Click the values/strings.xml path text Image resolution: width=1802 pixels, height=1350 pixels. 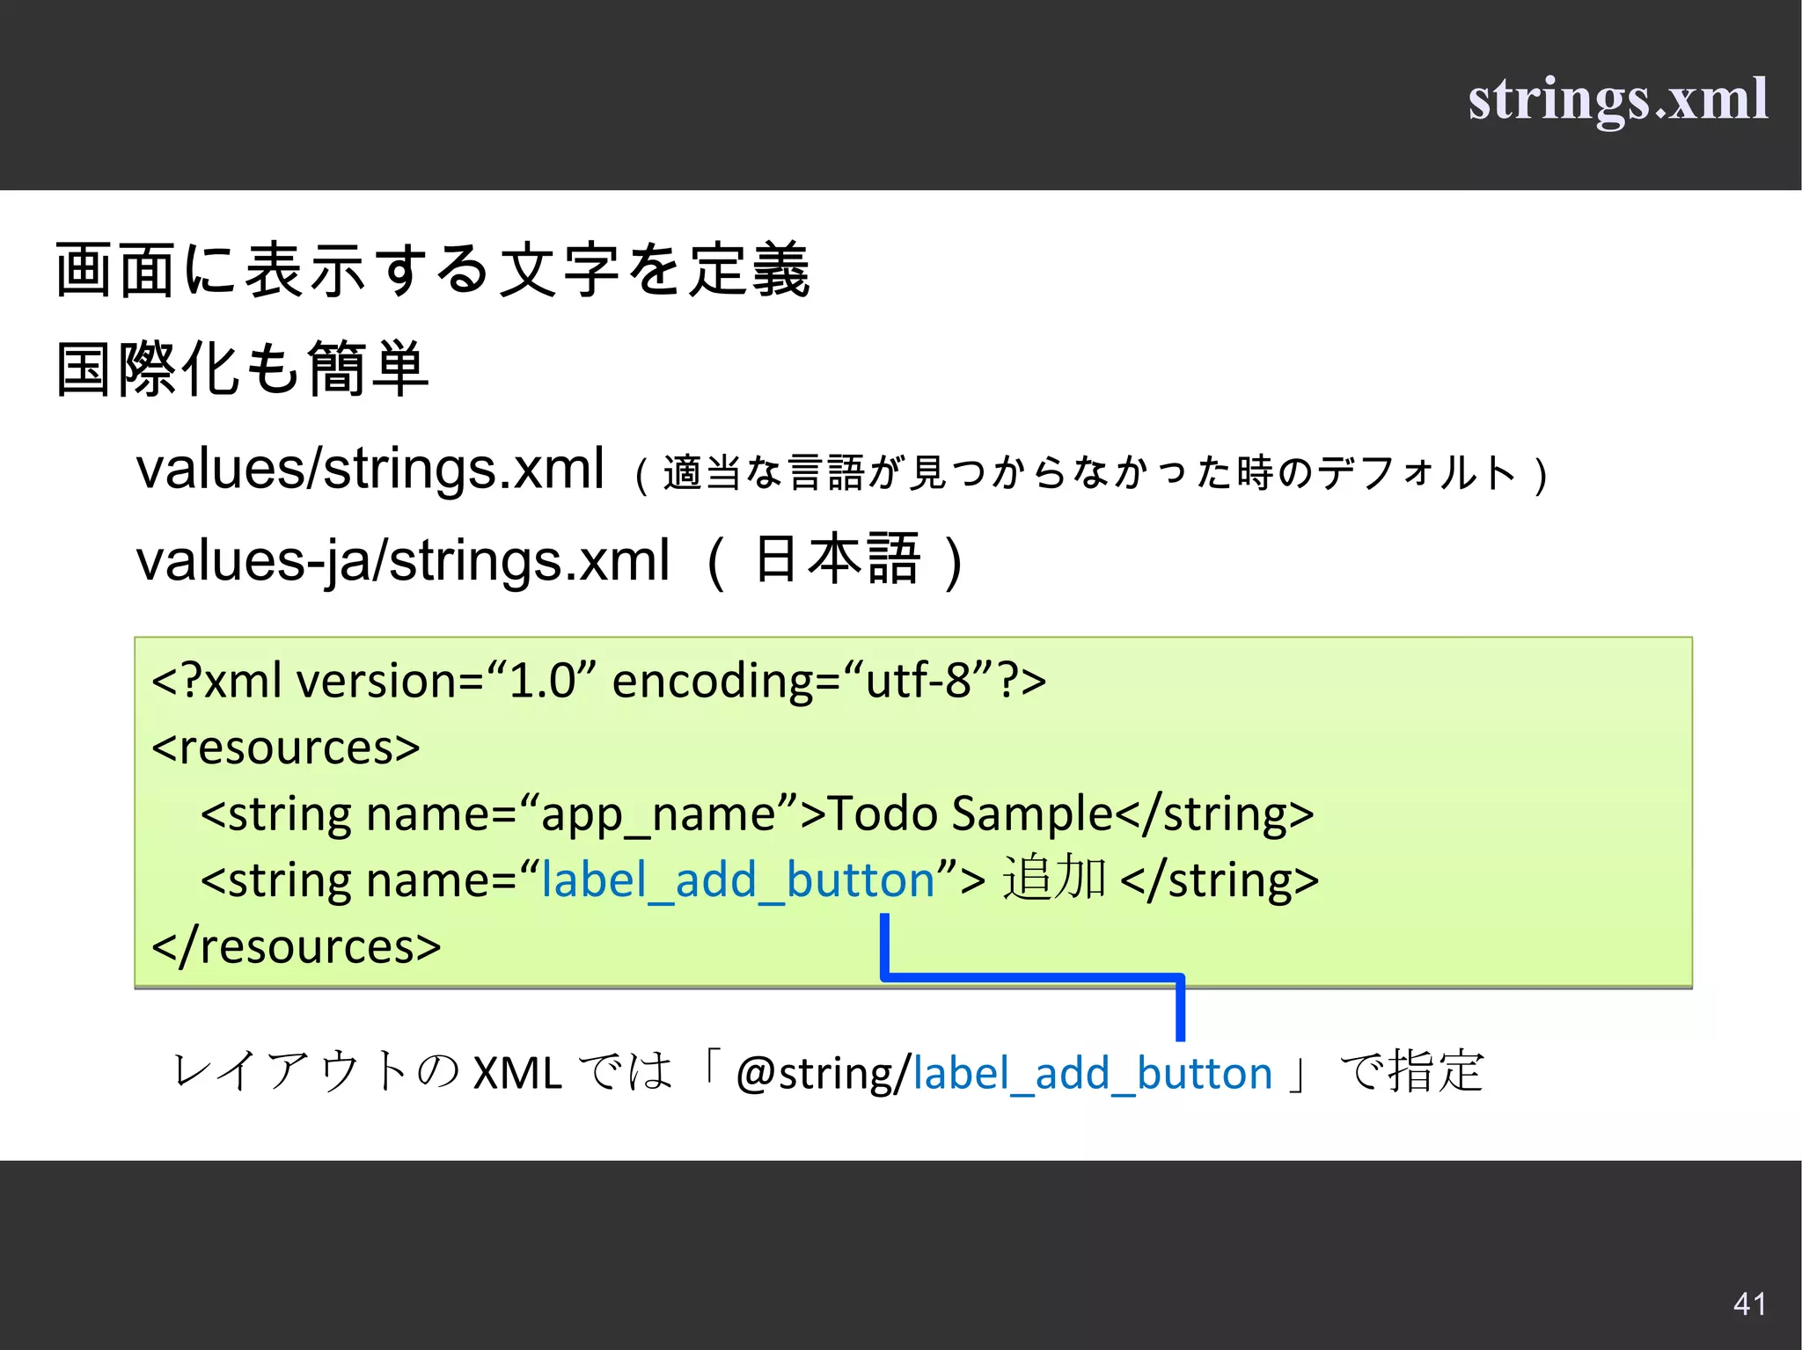tap(370, 469)
